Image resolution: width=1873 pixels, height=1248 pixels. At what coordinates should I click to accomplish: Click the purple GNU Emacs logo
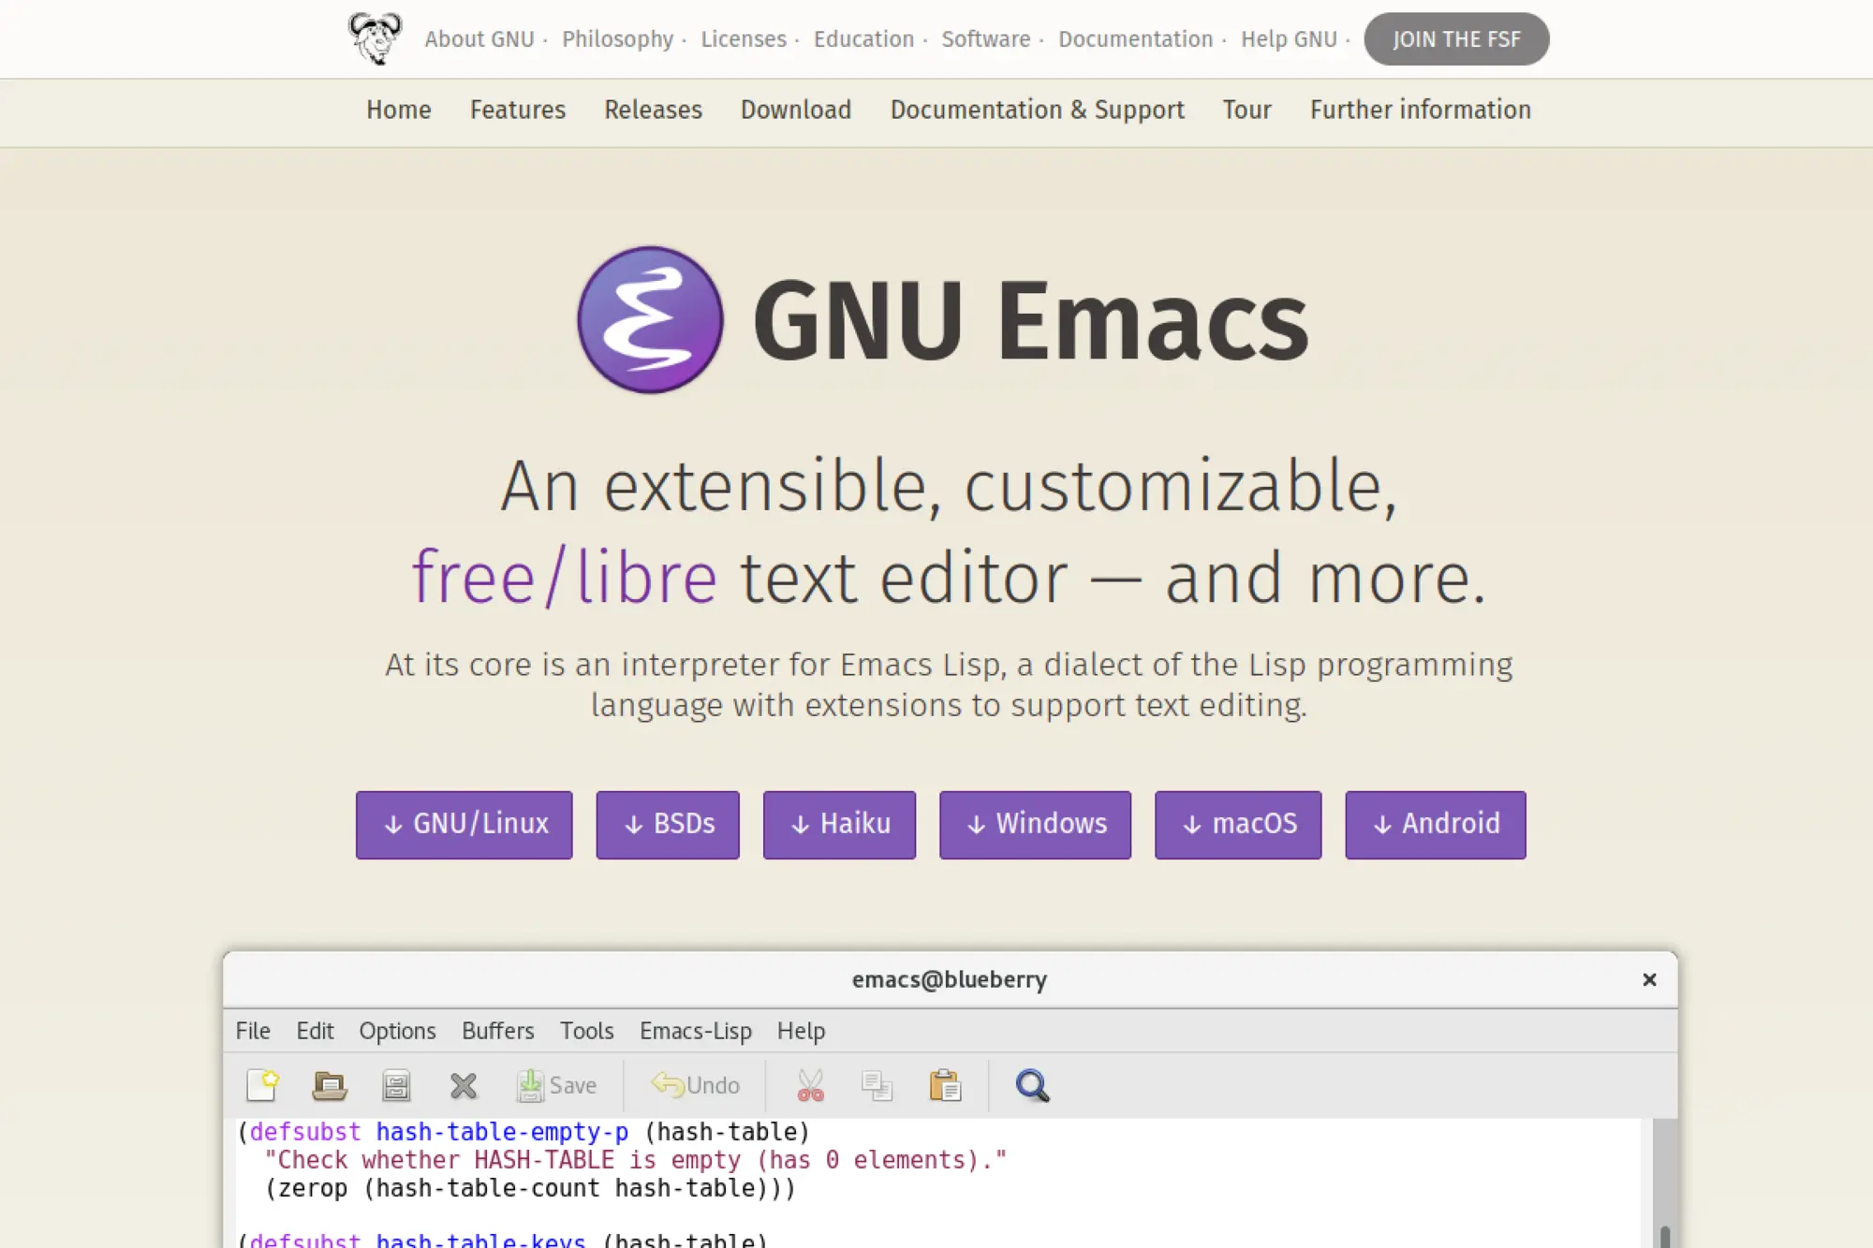click(649, 319)
